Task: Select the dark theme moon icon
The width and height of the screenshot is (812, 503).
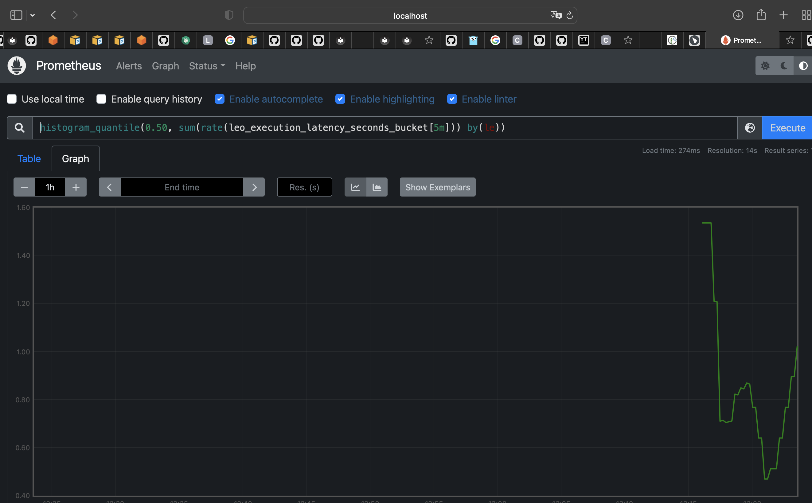Action: pos(784,66)
